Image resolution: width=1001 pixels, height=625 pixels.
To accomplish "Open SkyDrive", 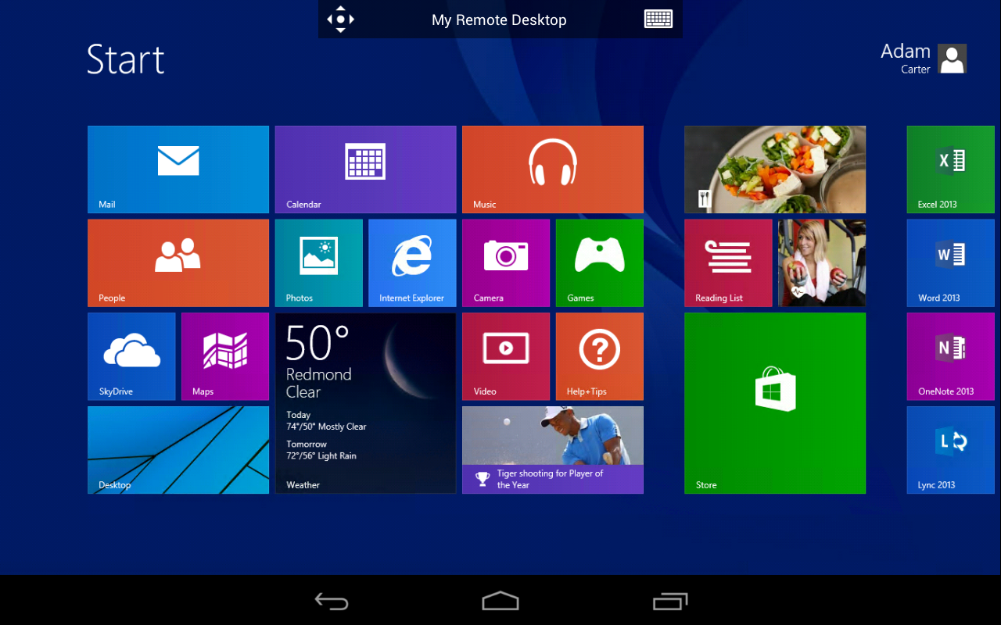I will [131, 356].
